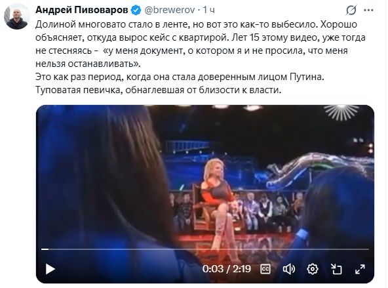This screenshot has width=388, height=288.
Task: Open the three-dot more options menu
Action: 368,10
